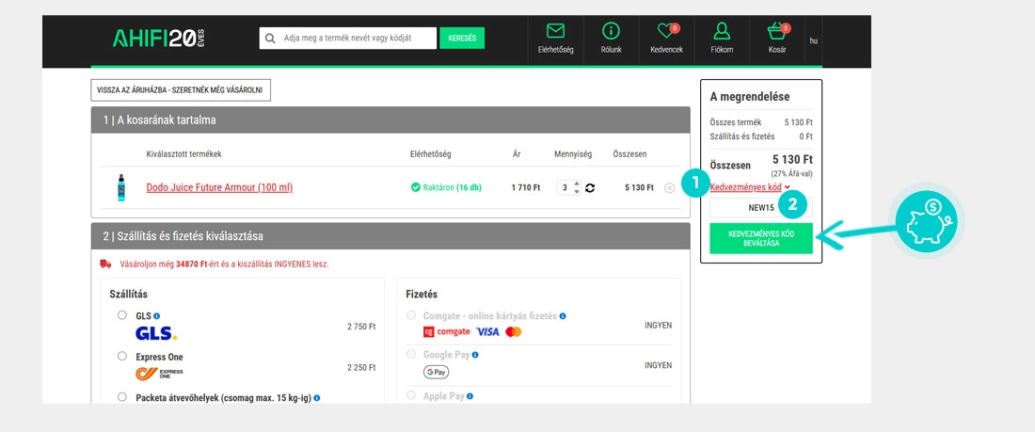
Task: Select Comgate online card payment radio
Action: coord(411,315)
